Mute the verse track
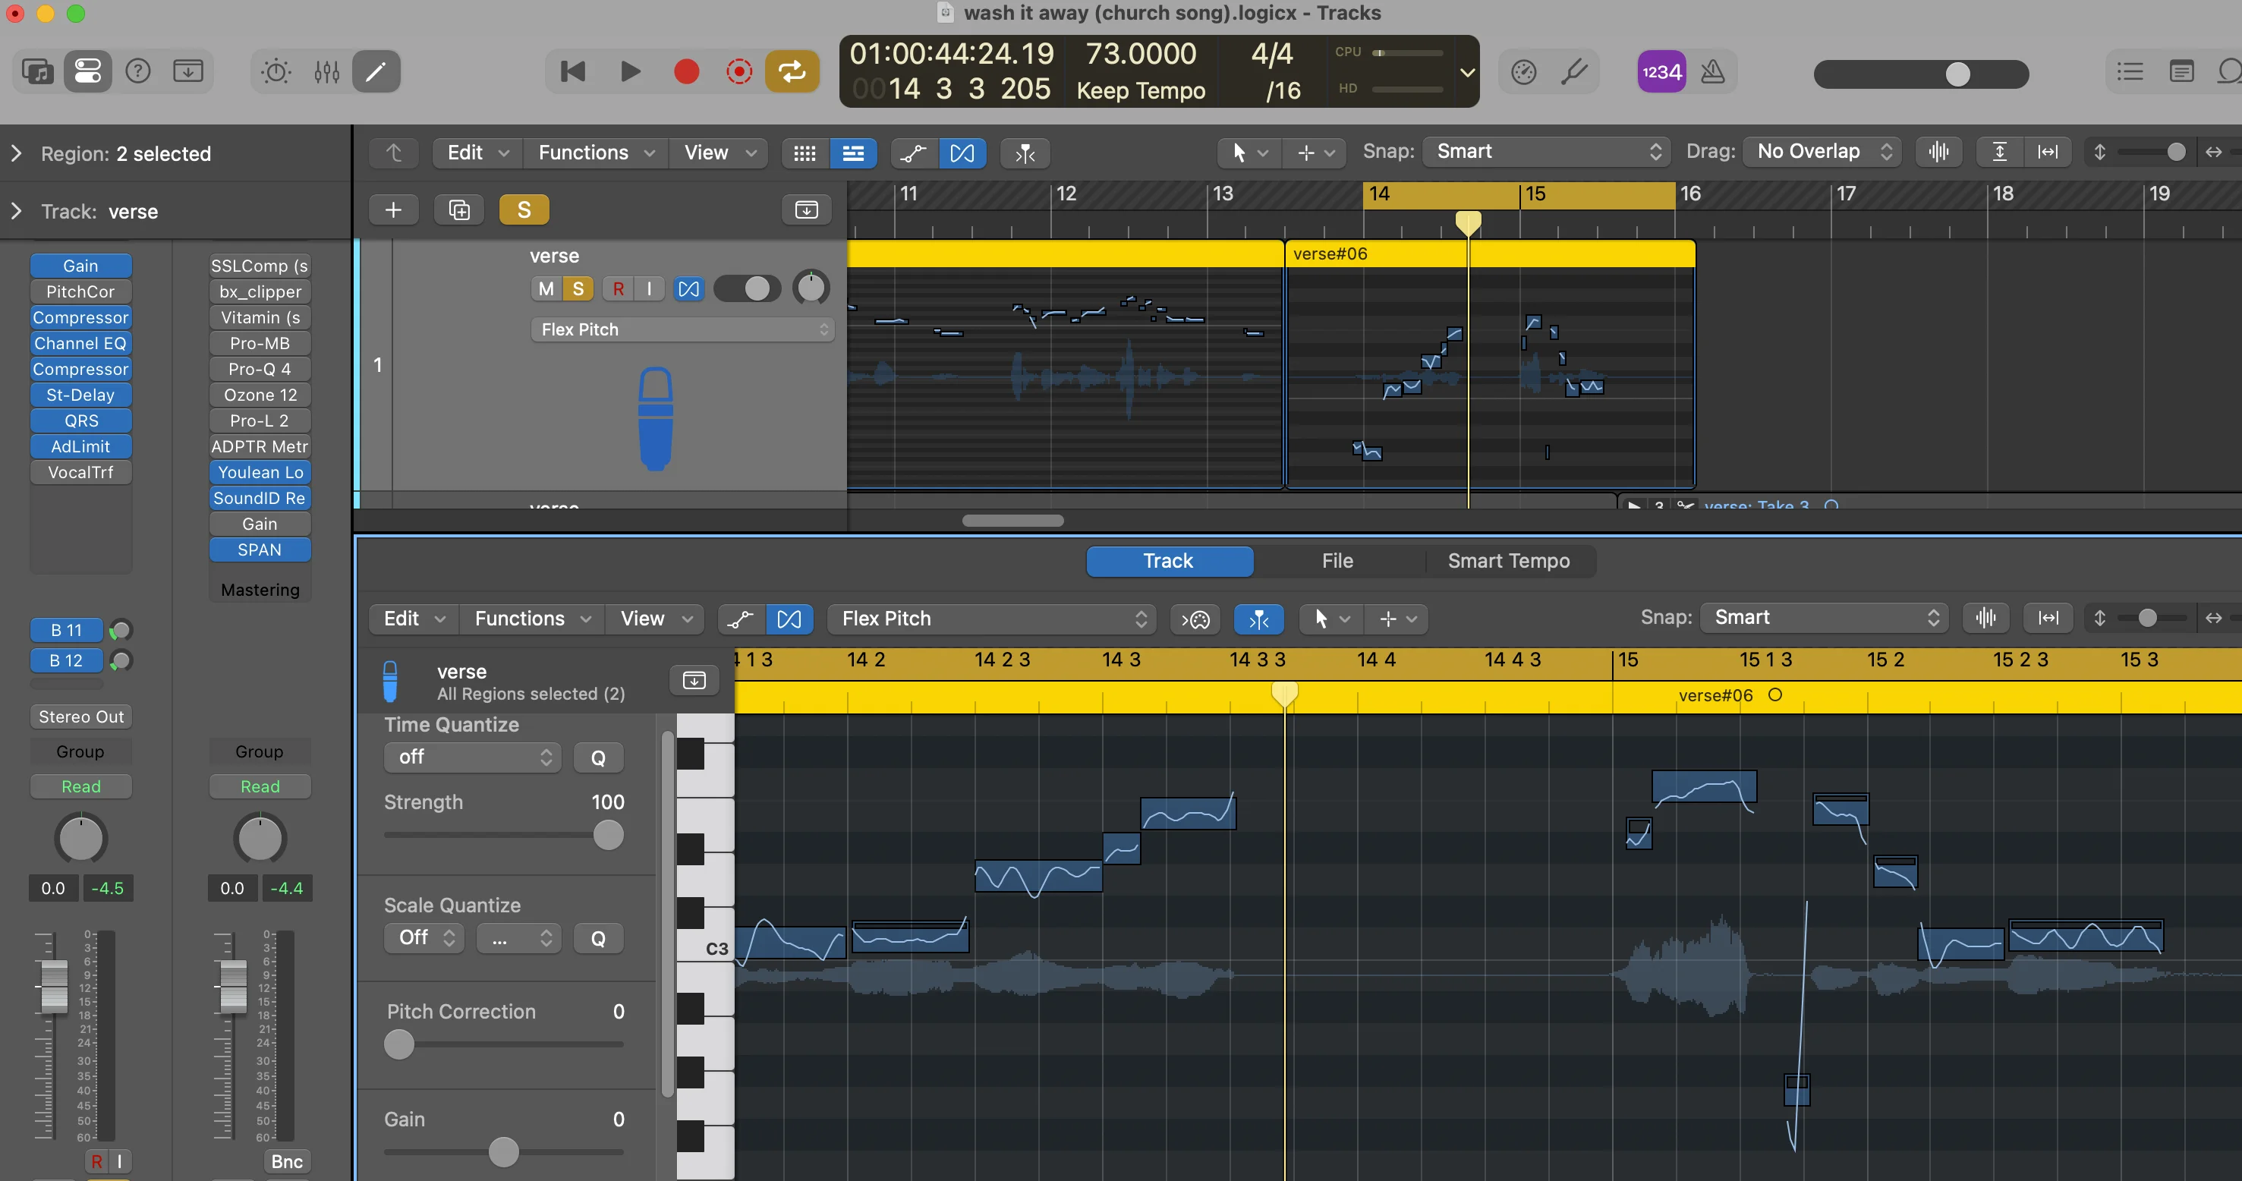 (546, 288)
